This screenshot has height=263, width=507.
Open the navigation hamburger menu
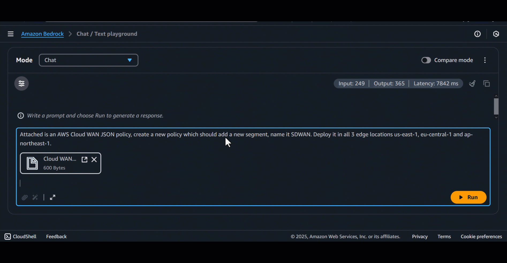[x=10, y=34]
